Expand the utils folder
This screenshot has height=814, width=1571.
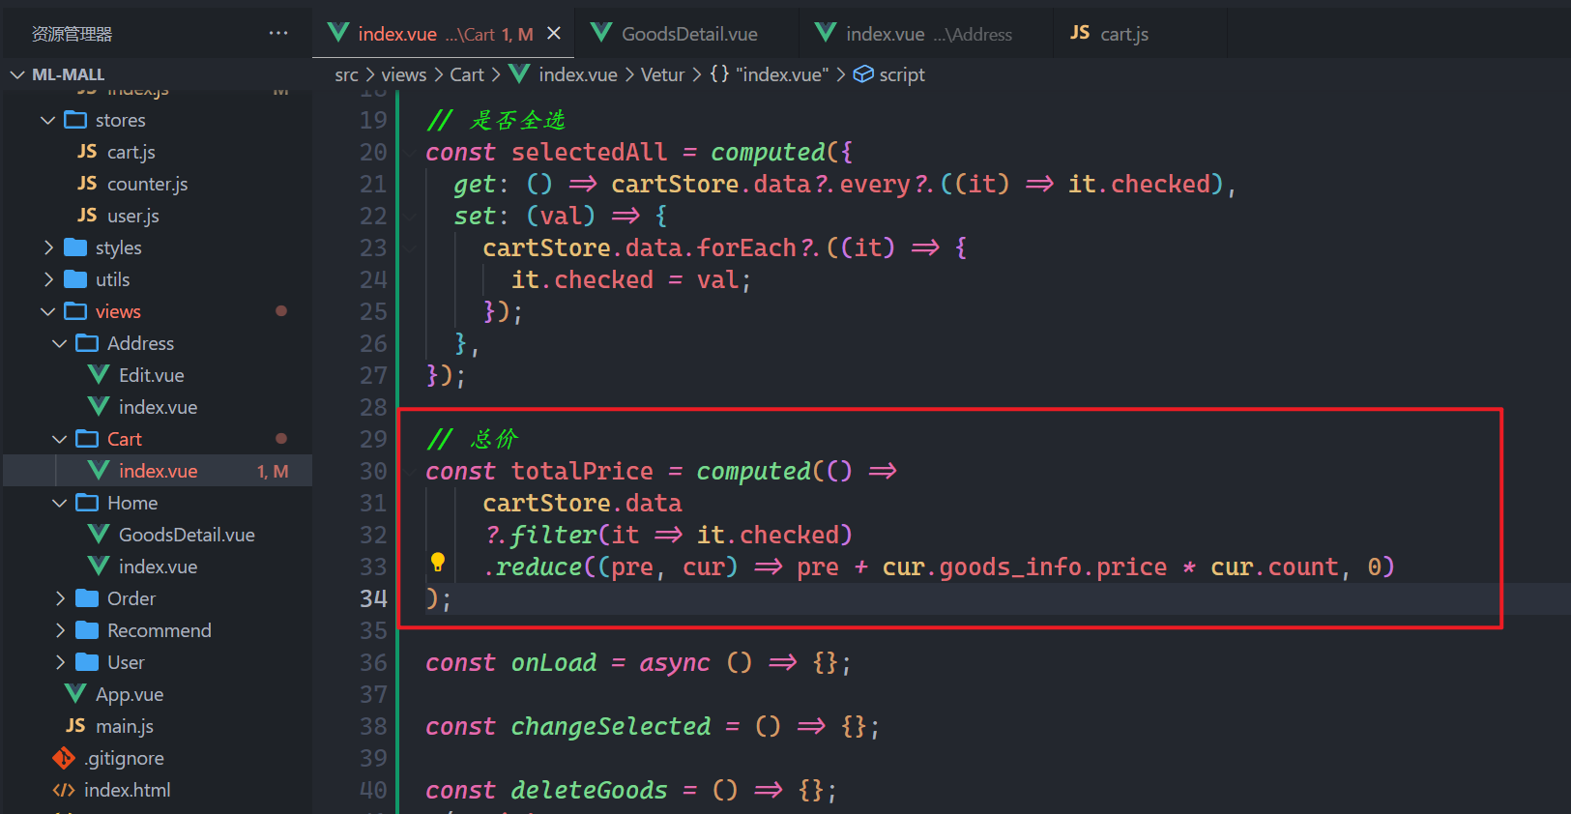point(48,279)
